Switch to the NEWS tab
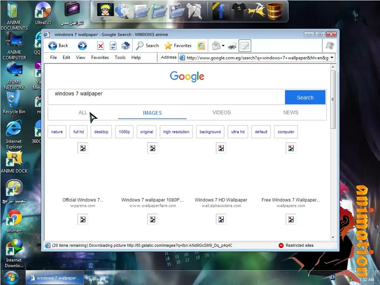This screenshot has width=380, height=285. click(x=291, y=112)
